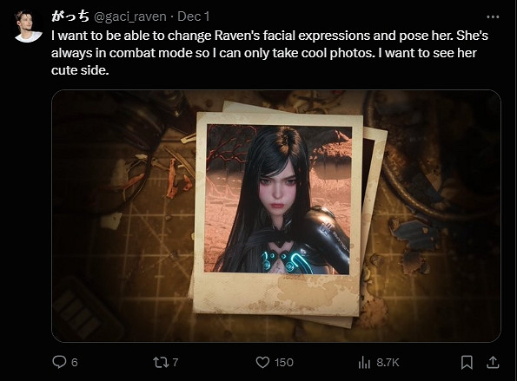This screenshot has width=517, height=381.
Task: Click the display name がっち
Action: point(70,16)
